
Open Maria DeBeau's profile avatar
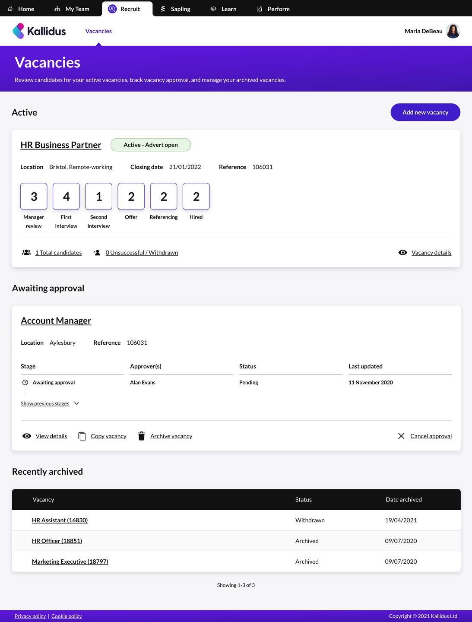453,31
